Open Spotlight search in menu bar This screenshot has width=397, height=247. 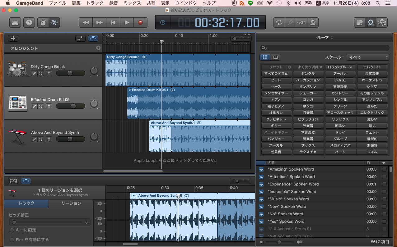click(378, 3)
